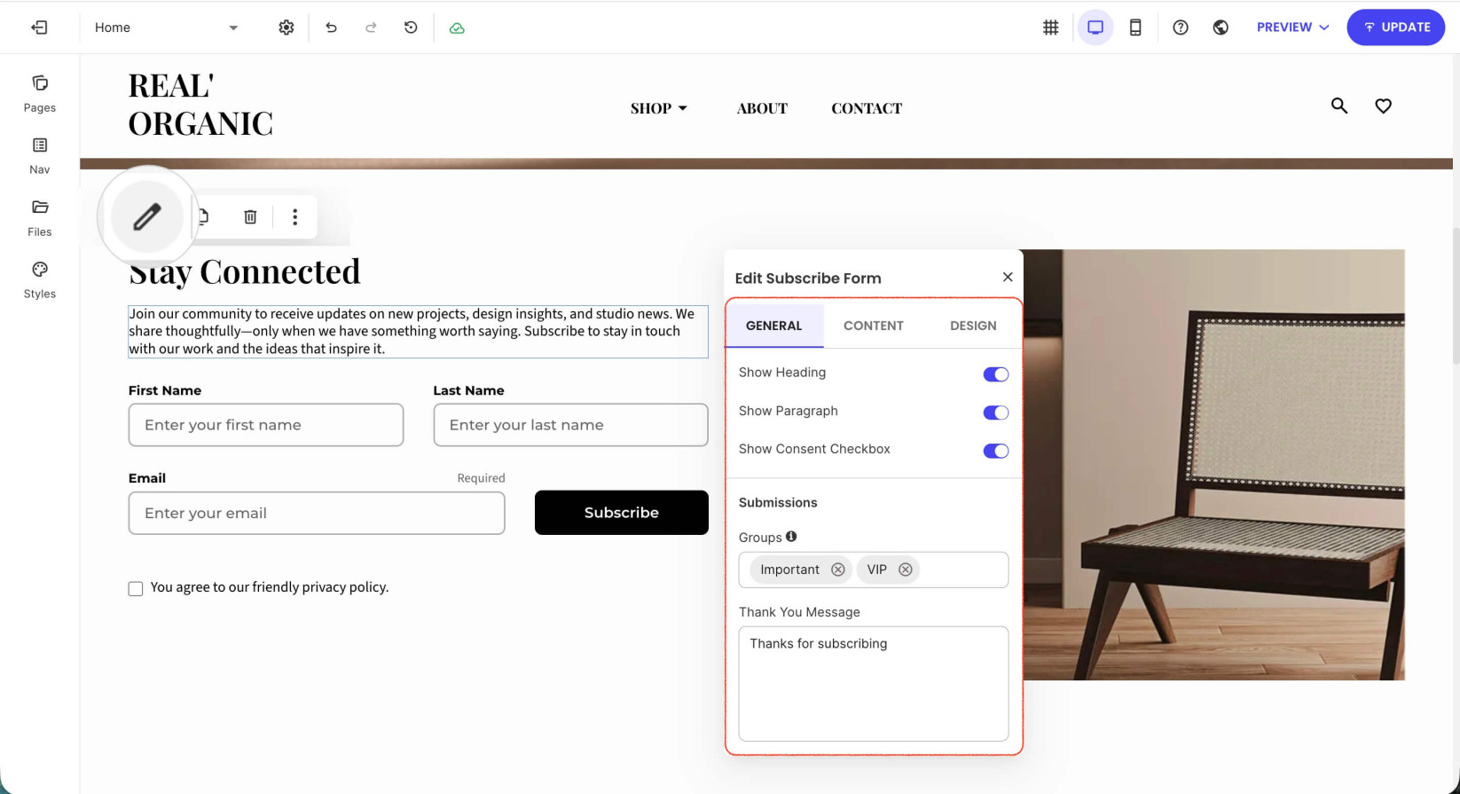Check the privacy policy consent checkbox
This screenshot has width=1460, height=794.
136,588
